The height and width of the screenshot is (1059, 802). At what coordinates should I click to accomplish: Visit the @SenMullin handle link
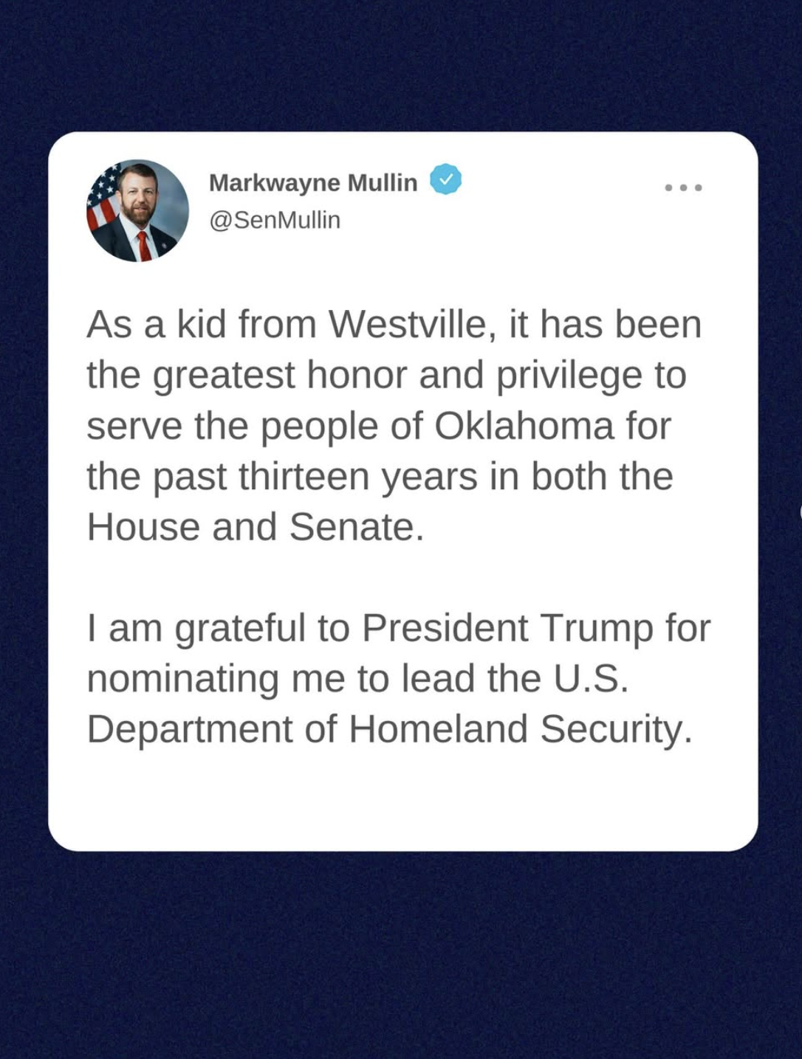pos(275,220)
